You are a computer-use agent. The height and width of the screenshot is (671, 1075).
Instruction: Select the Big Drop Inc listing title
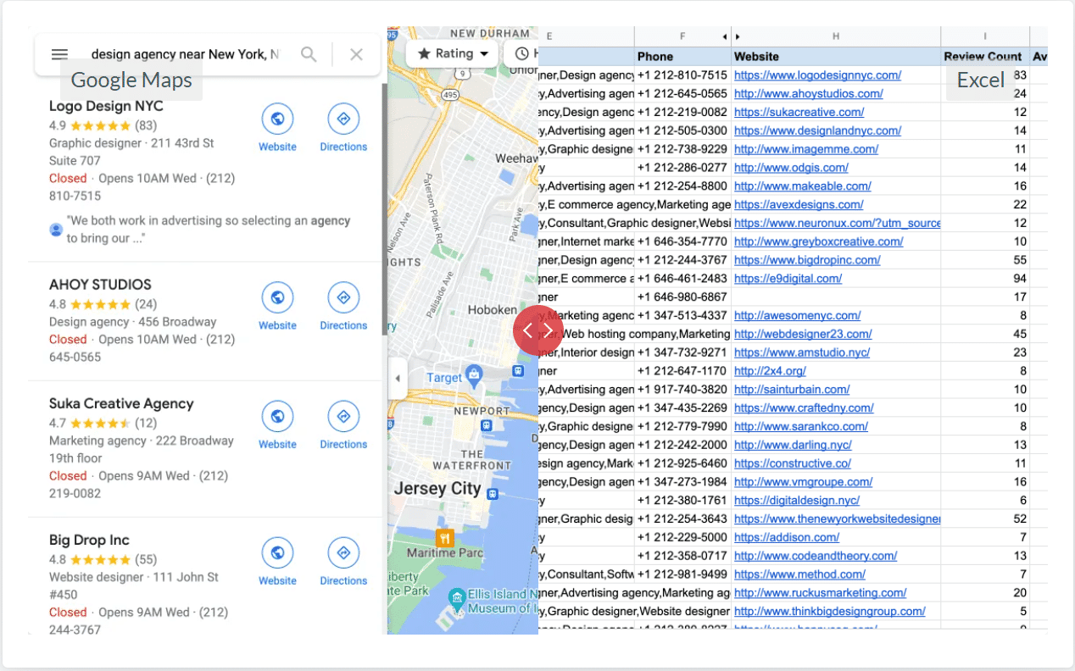pos(89,540)
